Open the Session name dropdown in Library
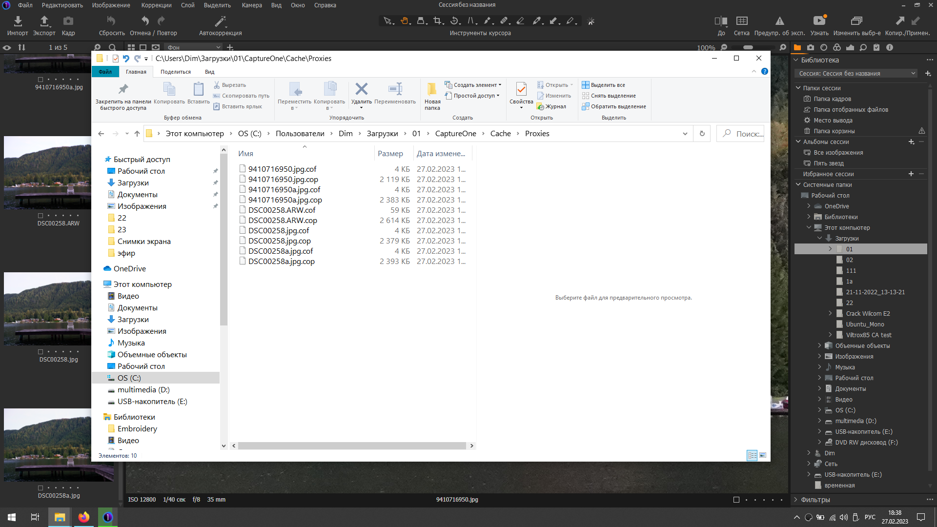Screen dimensions: 937x527 tap(856, 74)
